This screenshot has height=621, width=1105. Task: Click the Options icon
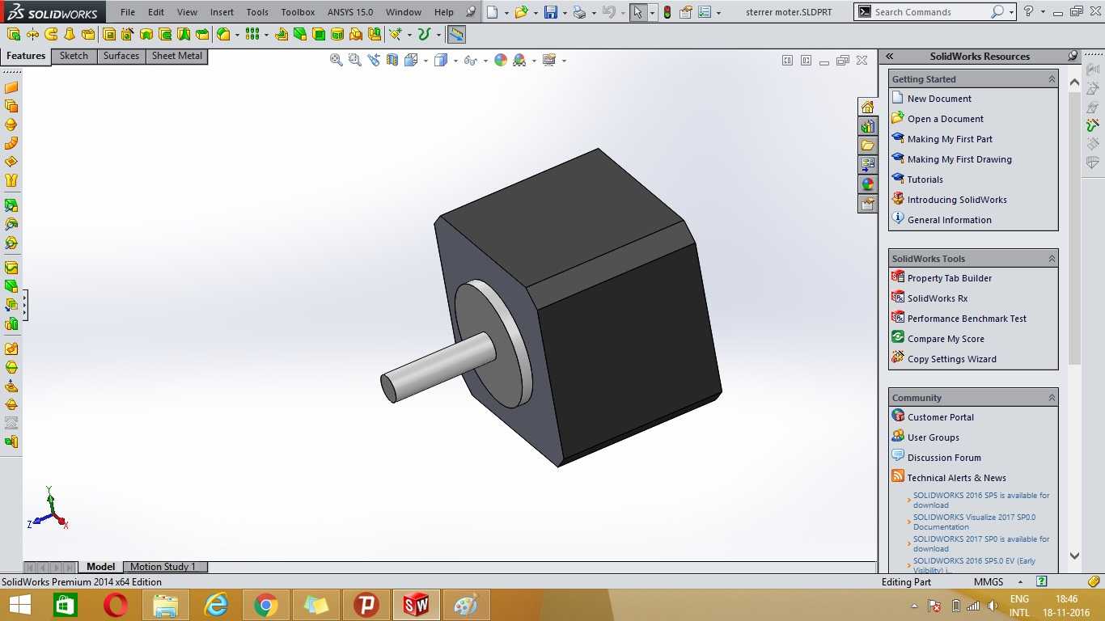click(705, 12)
